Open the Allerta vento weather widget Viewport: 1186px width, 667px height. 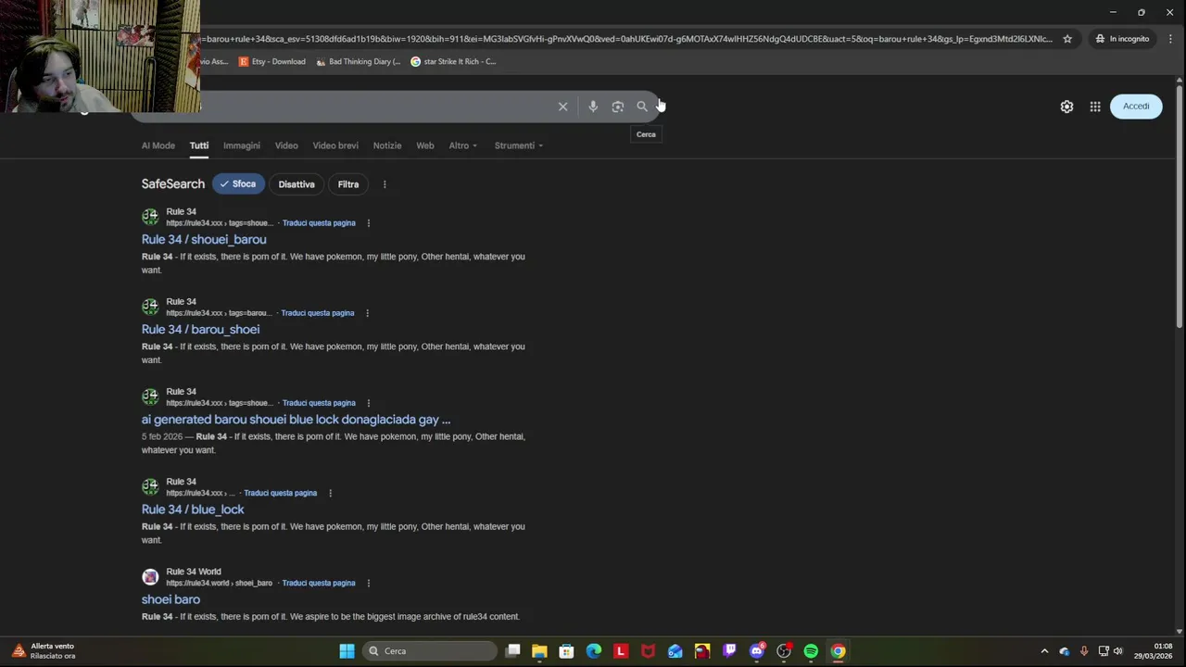pyautogui.click(x=43, y=651)
